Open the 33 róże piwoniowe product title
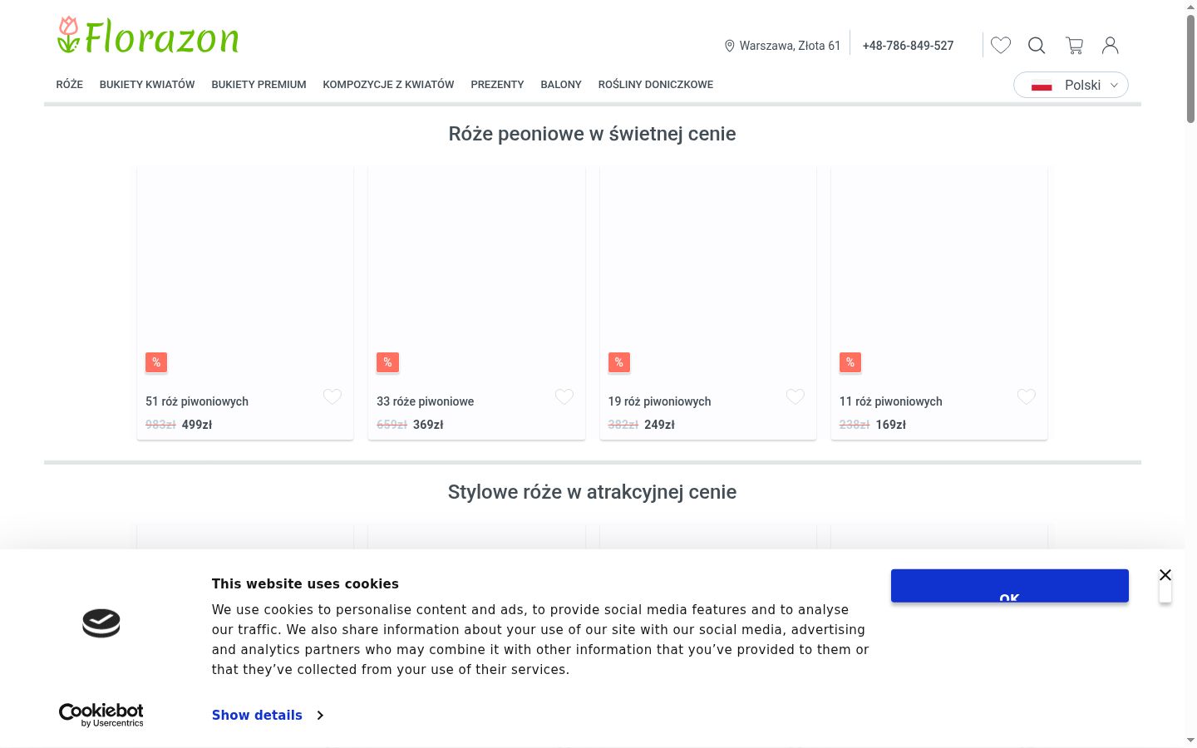Viewport: 1197px width, 748px height. click(426, 401)
